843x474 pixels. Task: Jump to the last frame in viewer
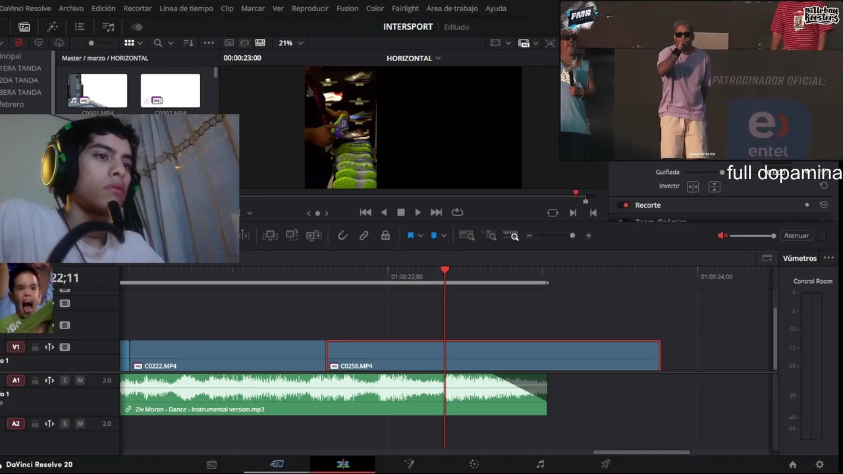tap(436, 213)
